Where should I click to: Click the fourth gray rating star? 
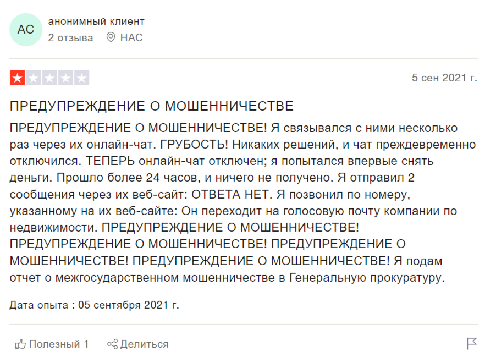[x=65, y=78]
